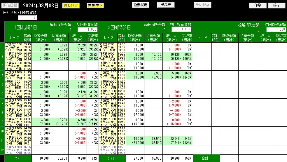Select Sapporo race 1 cell 10頭芝1500
The height and width of the screenshot is (162, 287).
click(x=14, y=47)
